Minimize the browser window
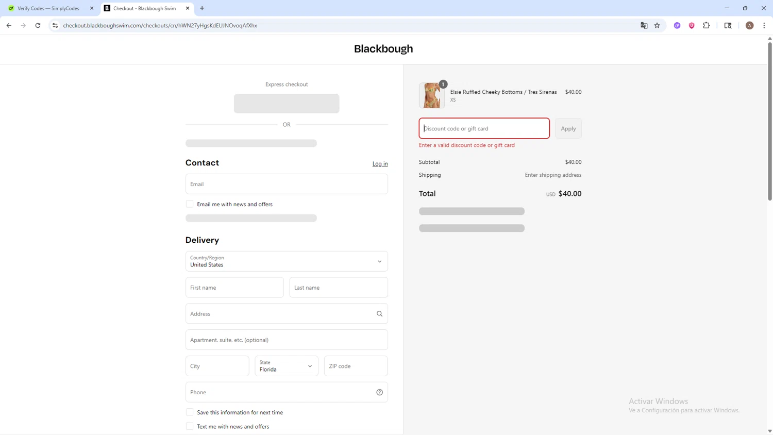This screenshot has height=435, width=773. pos(727,8)
